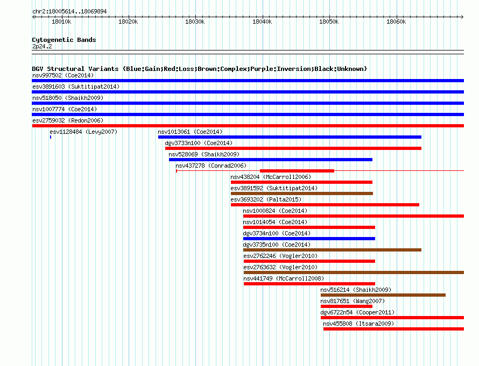Select the blue bar under esv3891603
479x366 pixels.
(x=248, y=92)
